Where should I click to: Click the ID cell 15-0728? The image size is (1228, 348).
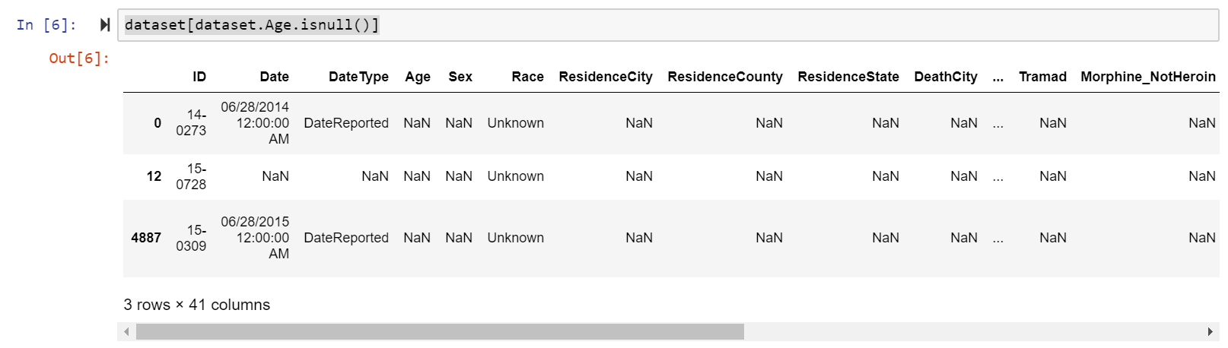[192, 176]
